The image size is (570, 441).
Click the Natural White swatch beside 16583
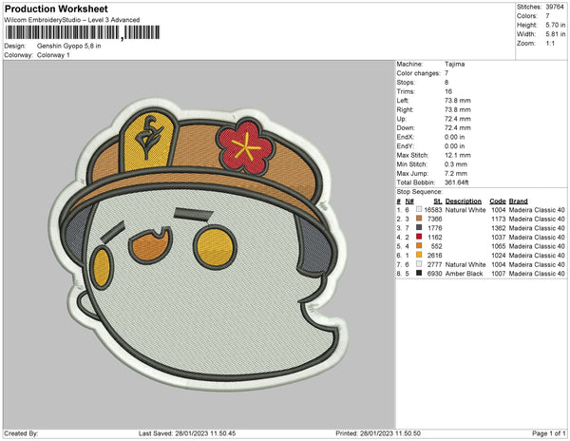coord(419,210)
